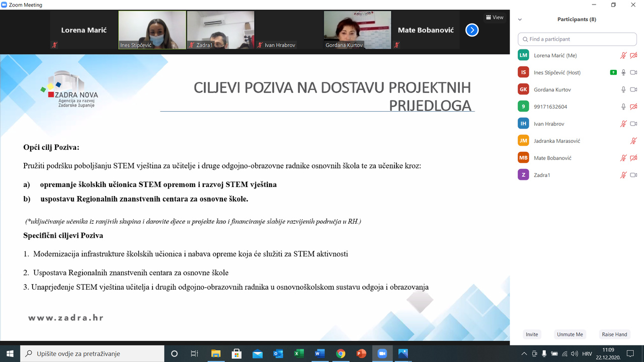Collapse the Participants panel with the chevron

[x=520, y=20]
